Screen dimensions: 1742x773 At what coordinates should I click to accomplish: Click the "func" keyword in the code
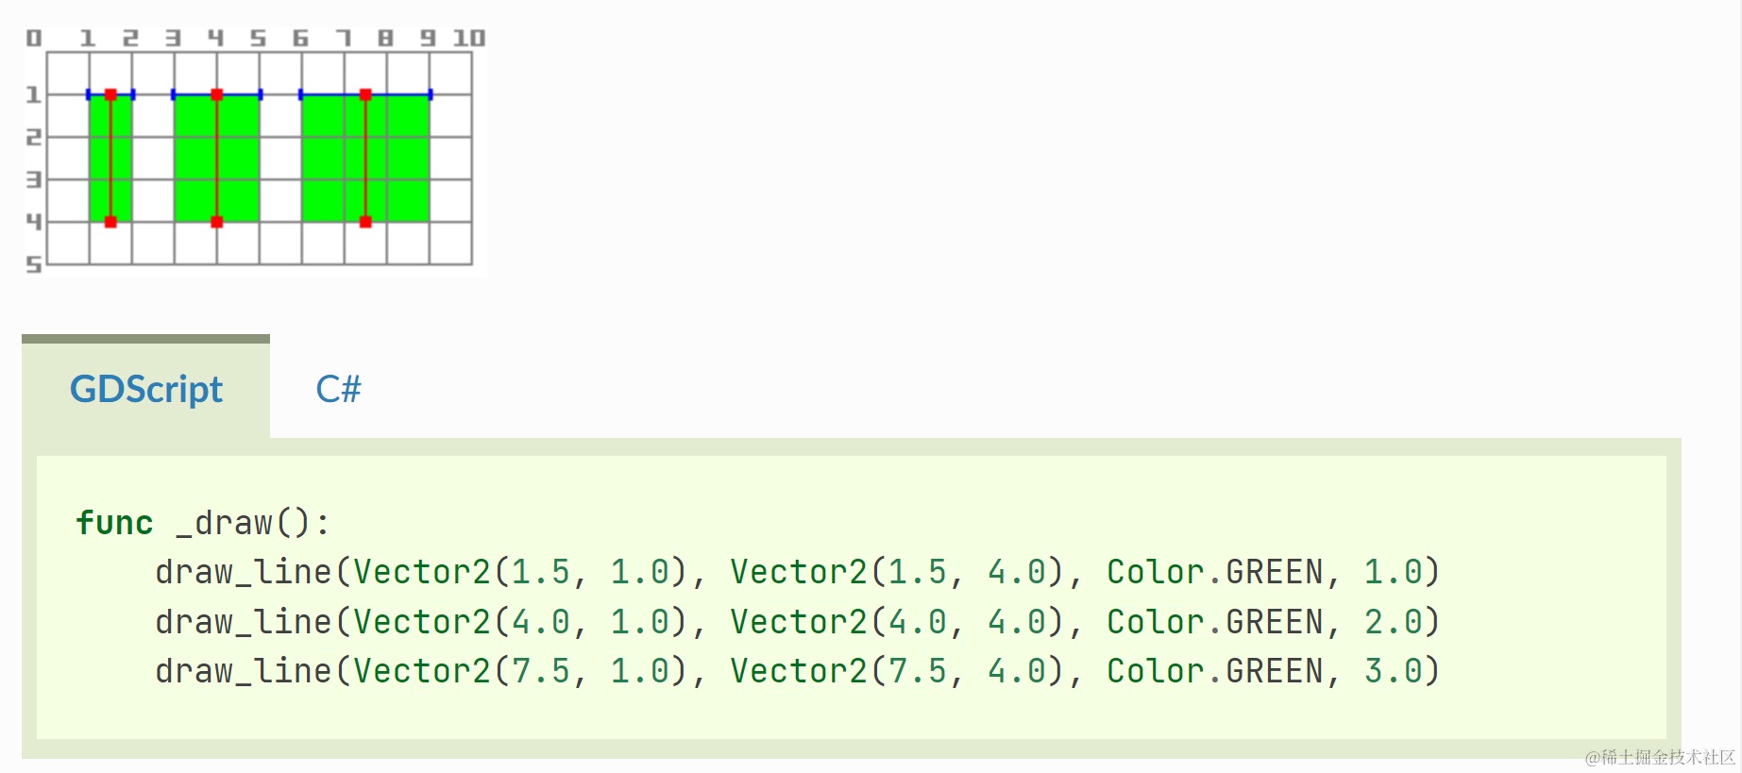(114, 523)
